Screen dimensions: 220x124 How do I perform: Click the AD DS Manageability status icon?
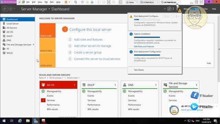pyautogui.click(x=43, y=91)
